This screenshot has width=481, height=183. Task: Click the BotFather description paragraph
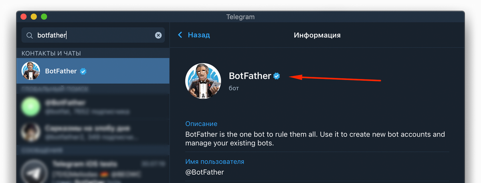coord(315,139)
